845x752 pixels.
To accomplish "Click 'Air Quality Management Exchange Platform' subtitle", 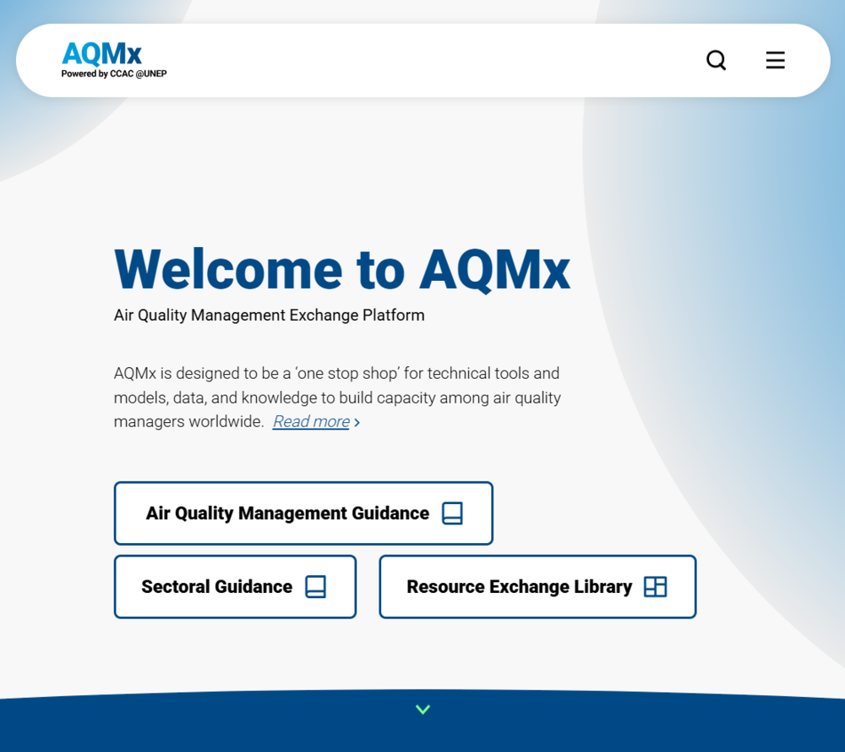I will [269, 315].
